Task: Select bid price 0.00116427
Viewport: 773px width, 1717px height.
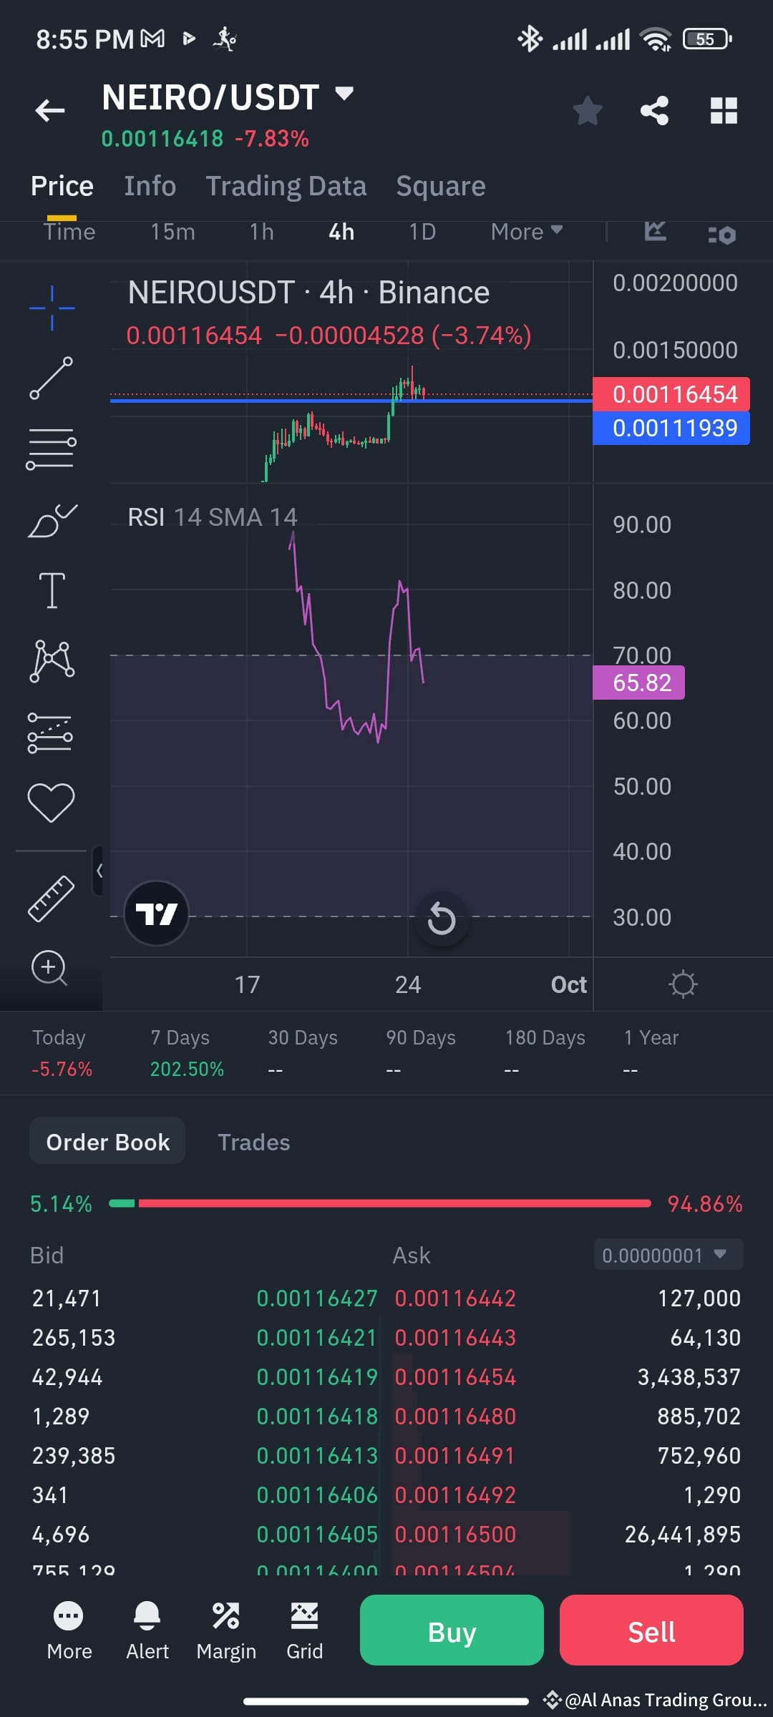Action: 316,1298
